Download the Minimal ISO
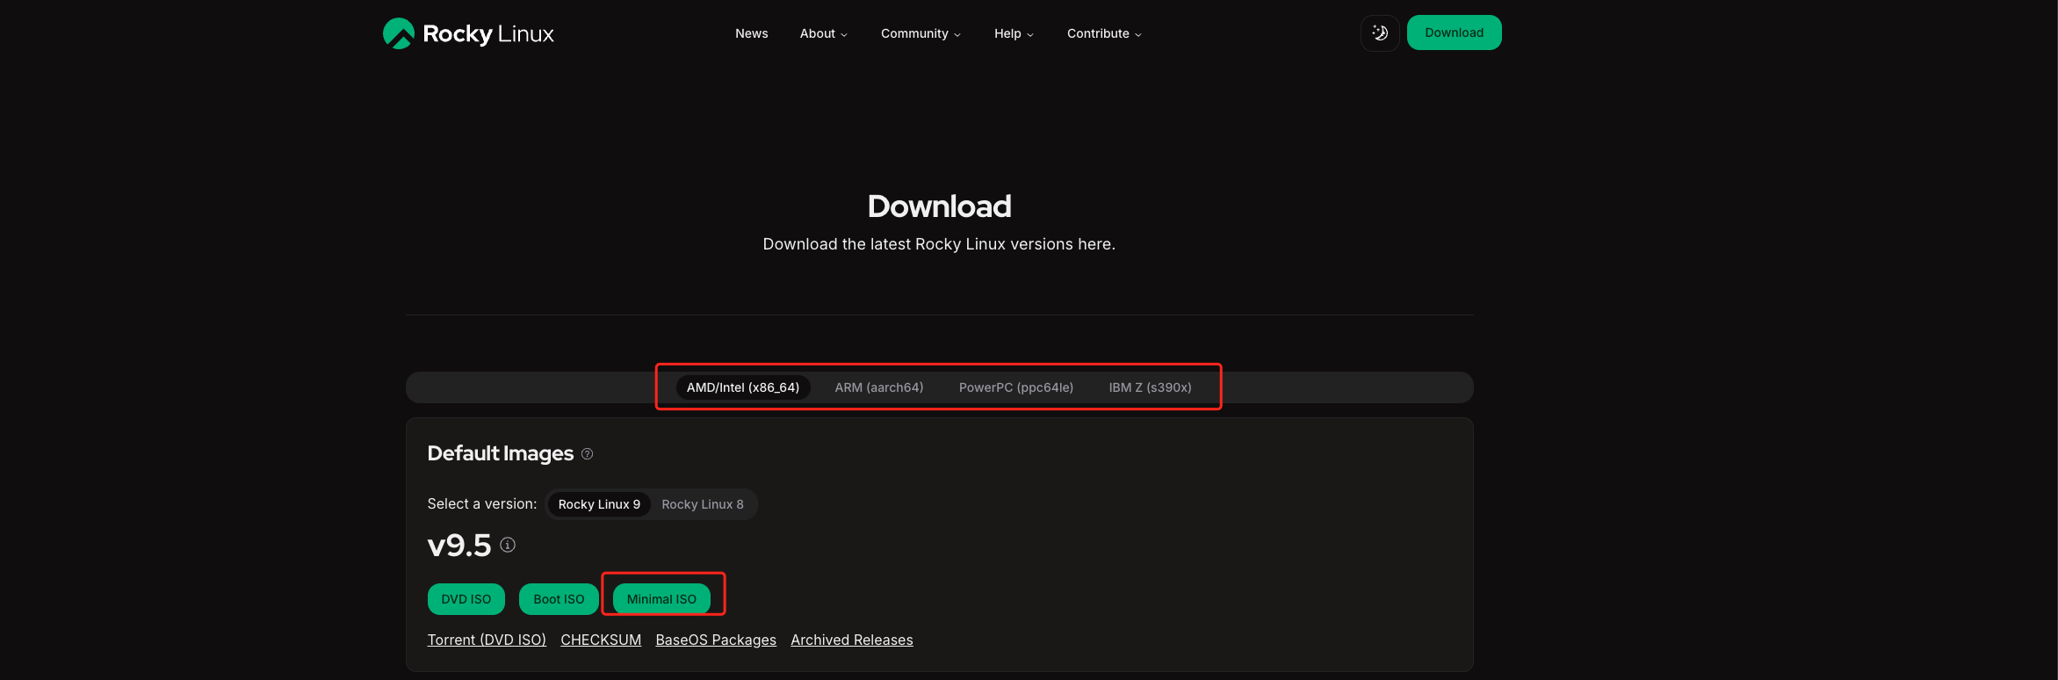This screenshot has height=680, width=2058. tap(661, 599)
